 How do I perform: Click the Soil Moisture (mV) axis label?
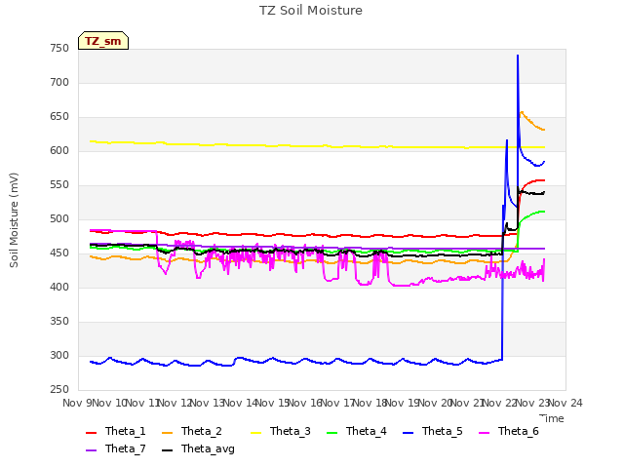tap(14, 220)
